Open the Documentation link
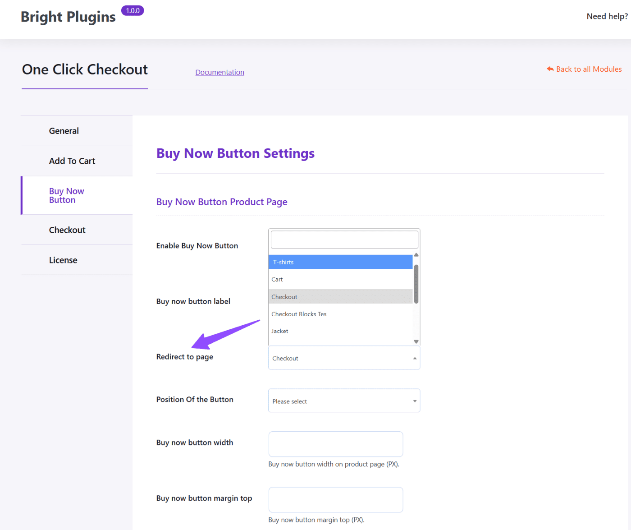The height and width of the screenshot is (530, 631). pos(219,72)
